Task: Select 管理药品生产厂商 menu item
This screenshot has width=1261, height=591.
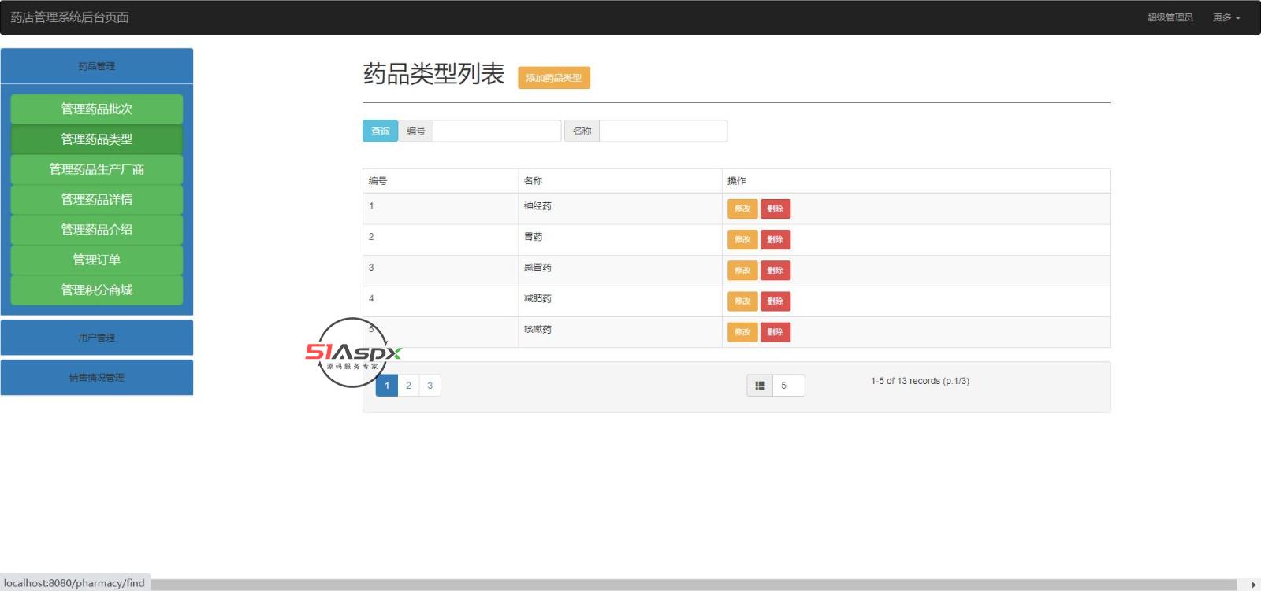Action: click(x=97, y=169)
